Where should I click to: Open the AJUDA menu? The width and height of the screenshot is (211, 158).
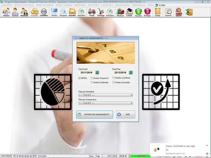click(151, 5)
